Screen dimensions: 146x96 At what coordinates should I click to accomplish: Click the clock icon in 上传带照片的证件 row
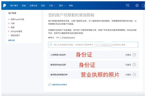pos(134,55)
